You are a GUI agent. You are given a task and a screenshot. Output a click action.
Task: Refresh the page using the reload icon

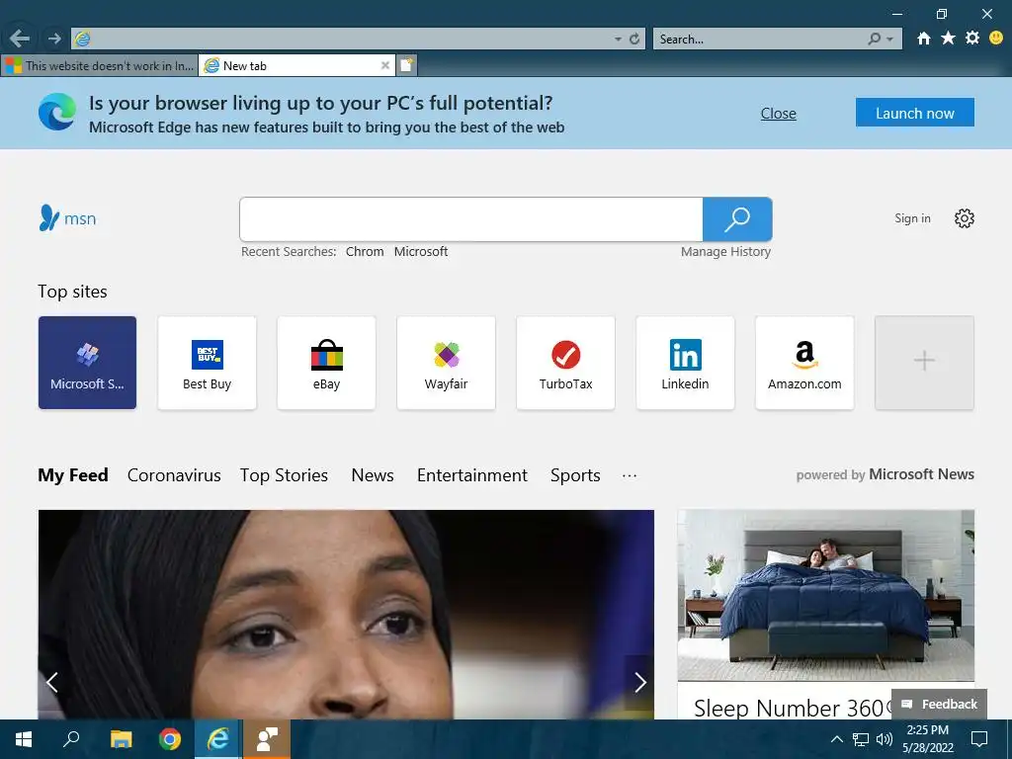(x=634, y=39)
